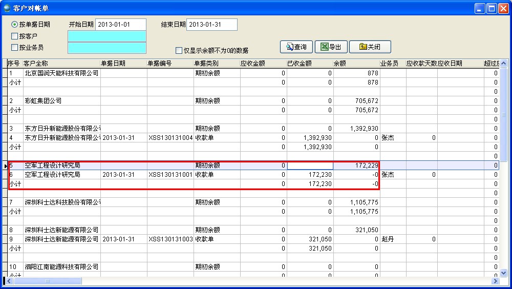Click the 查询 search button
The height and width of the screenshot is (289, 512).
tap(296, 47)
